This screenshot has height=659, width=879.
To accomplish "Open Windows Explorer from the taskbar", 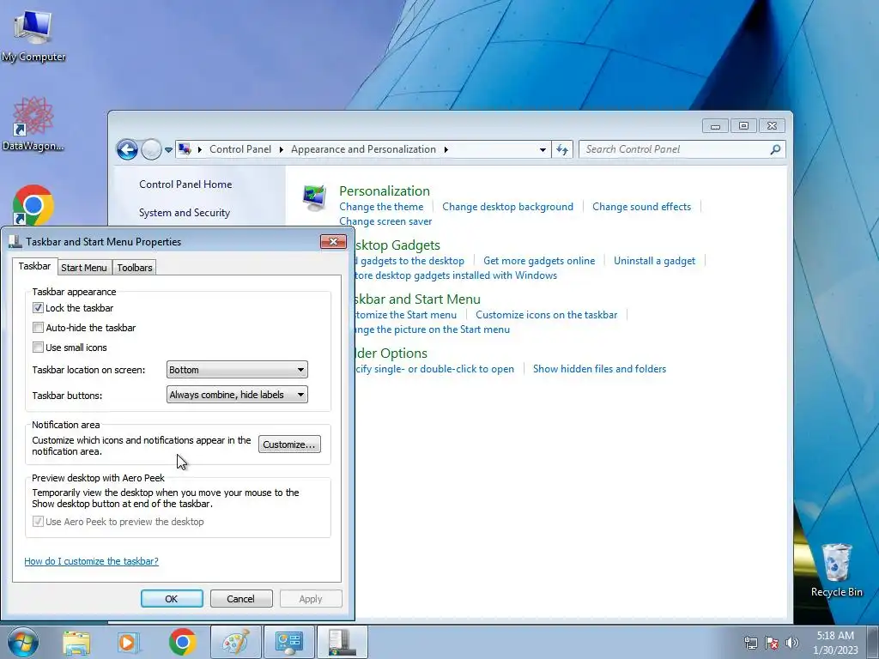I will click(76, 642).
